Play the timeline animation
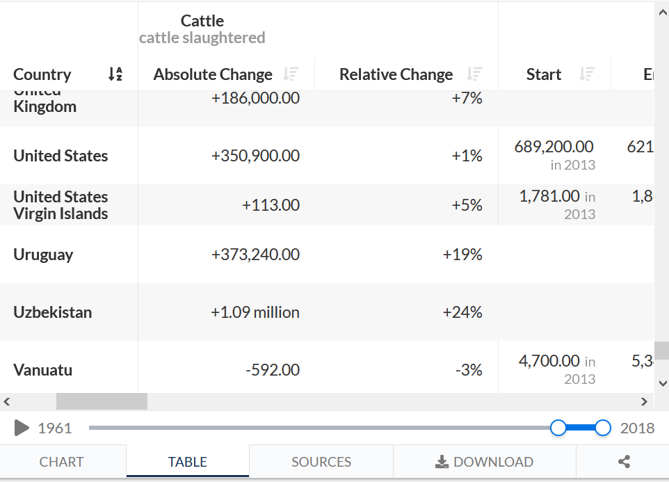The width and height of the screenshot is (669, 482). 22,428
